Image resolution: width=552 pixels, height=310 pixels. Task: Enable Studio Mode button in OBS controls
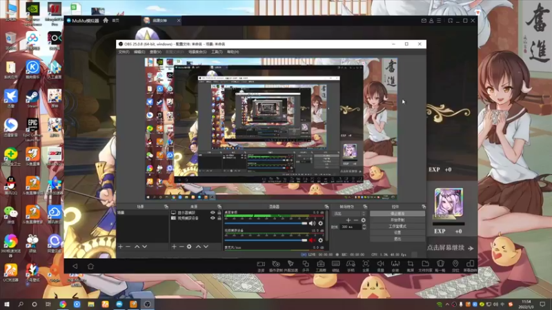397,227
